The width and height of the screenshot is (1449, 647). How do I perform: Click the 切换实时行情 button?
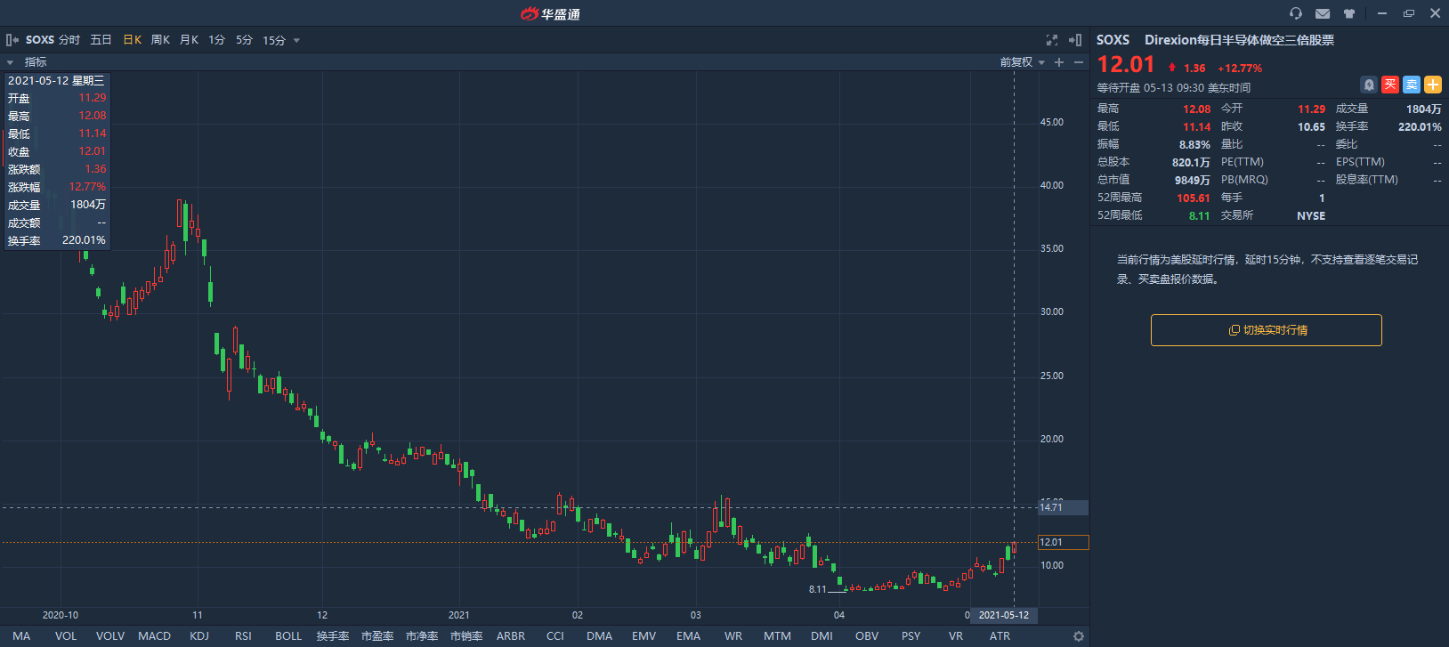click(x=1266, y=330)
